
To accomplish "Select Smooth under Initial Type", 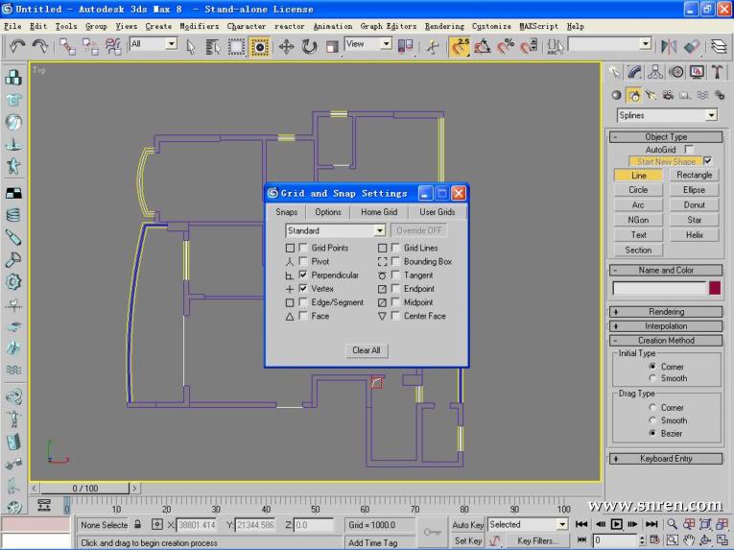I will click(x=653, y=378).
